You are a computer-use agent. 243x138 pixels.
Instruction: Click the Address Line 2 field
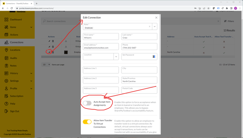(101, 80)
